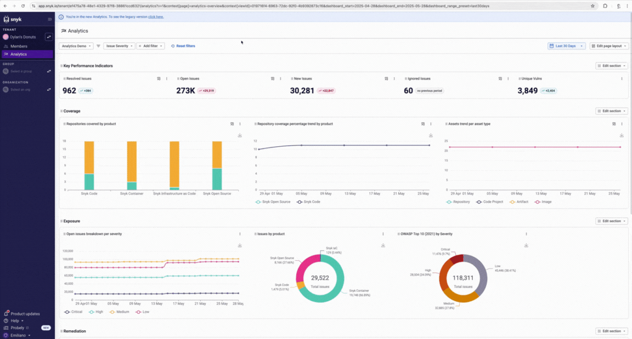Click the filter icon on Open Issues card

tap(273, 79)
